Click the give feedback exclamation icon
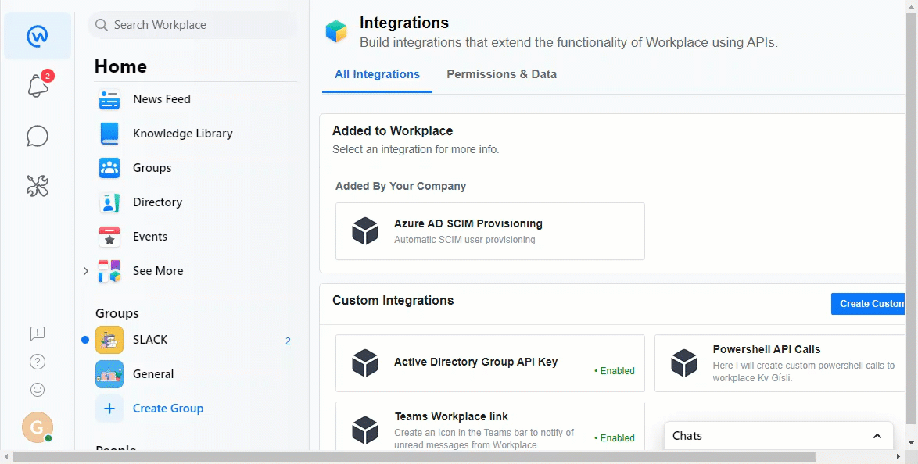Viewport: 918px width, 464px height. click(38, 334)
